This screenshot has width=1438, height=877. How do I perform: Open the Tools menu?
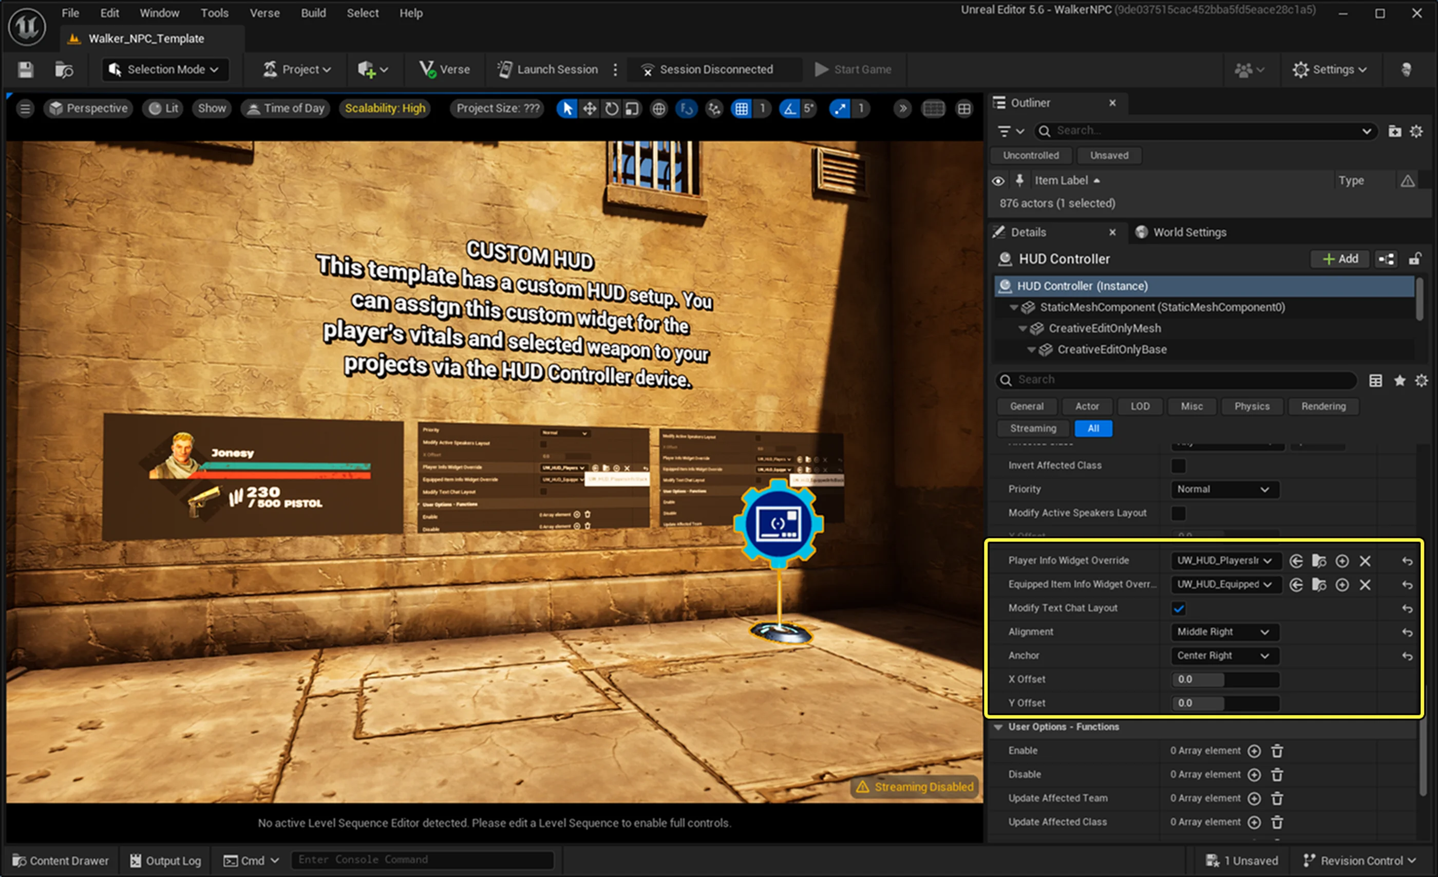tap(214, 13)
